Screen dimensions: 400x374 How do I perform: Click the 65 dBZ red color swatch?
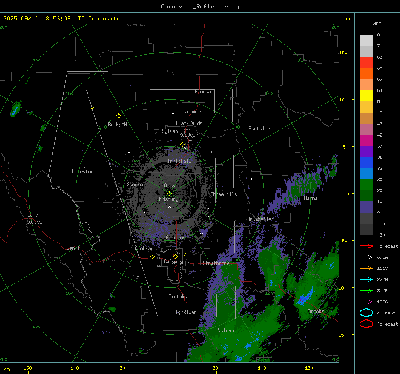(366, 63)
